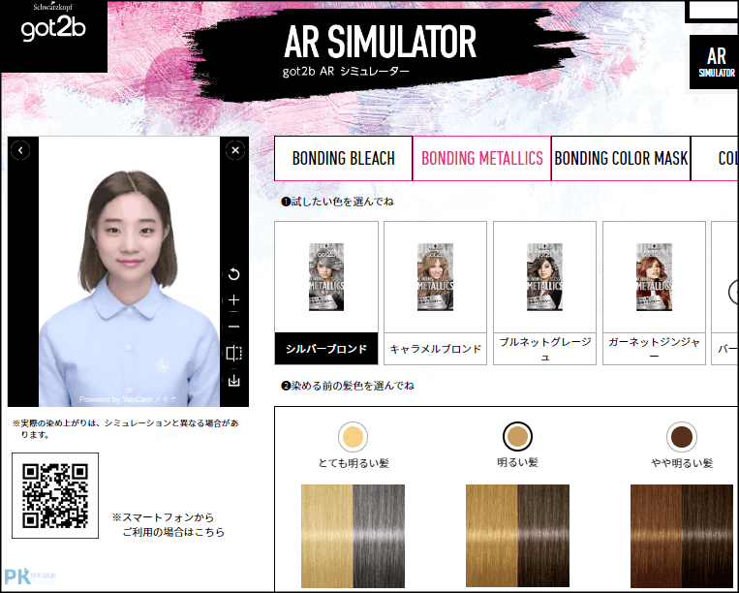
Task: Click the smartphone QR code
Action: point(55,495)
